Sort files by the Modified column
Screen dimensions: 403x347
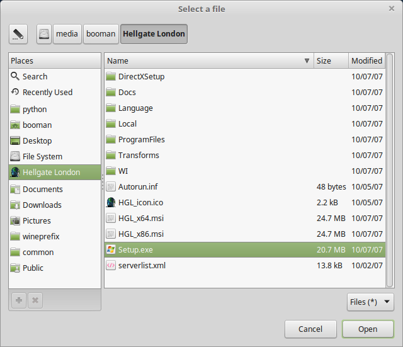pyautogui.click(x=366, y=61)
